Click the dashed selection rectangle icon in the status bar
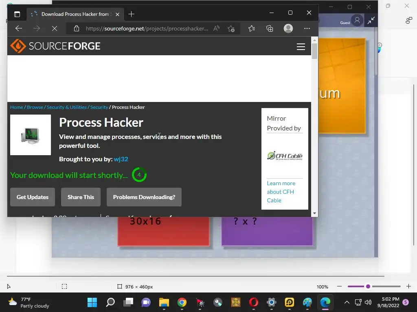This screenshot has width=417, height=312. coord(64,286)
